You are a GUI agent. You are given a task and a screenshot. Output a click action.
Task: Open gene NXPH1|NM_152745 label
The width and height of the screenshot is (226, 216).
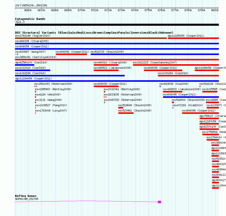27,199
